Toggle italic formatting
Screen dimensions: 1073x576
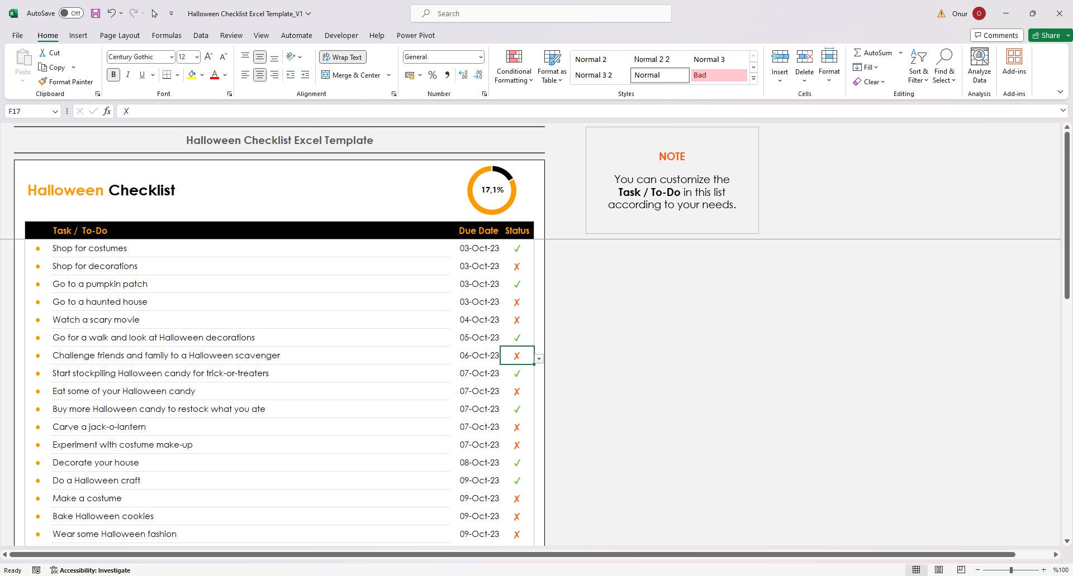127,74
